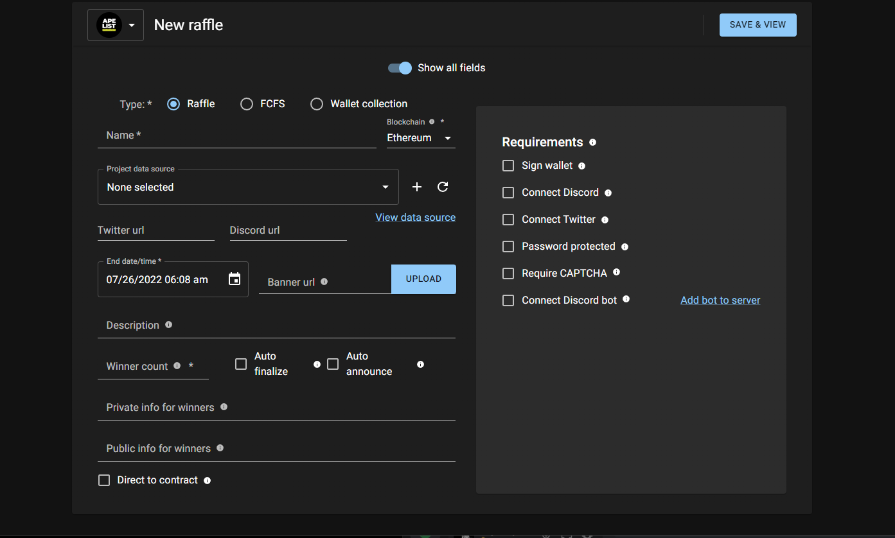Click info icon beside Direct to contract

coord(207,480)
